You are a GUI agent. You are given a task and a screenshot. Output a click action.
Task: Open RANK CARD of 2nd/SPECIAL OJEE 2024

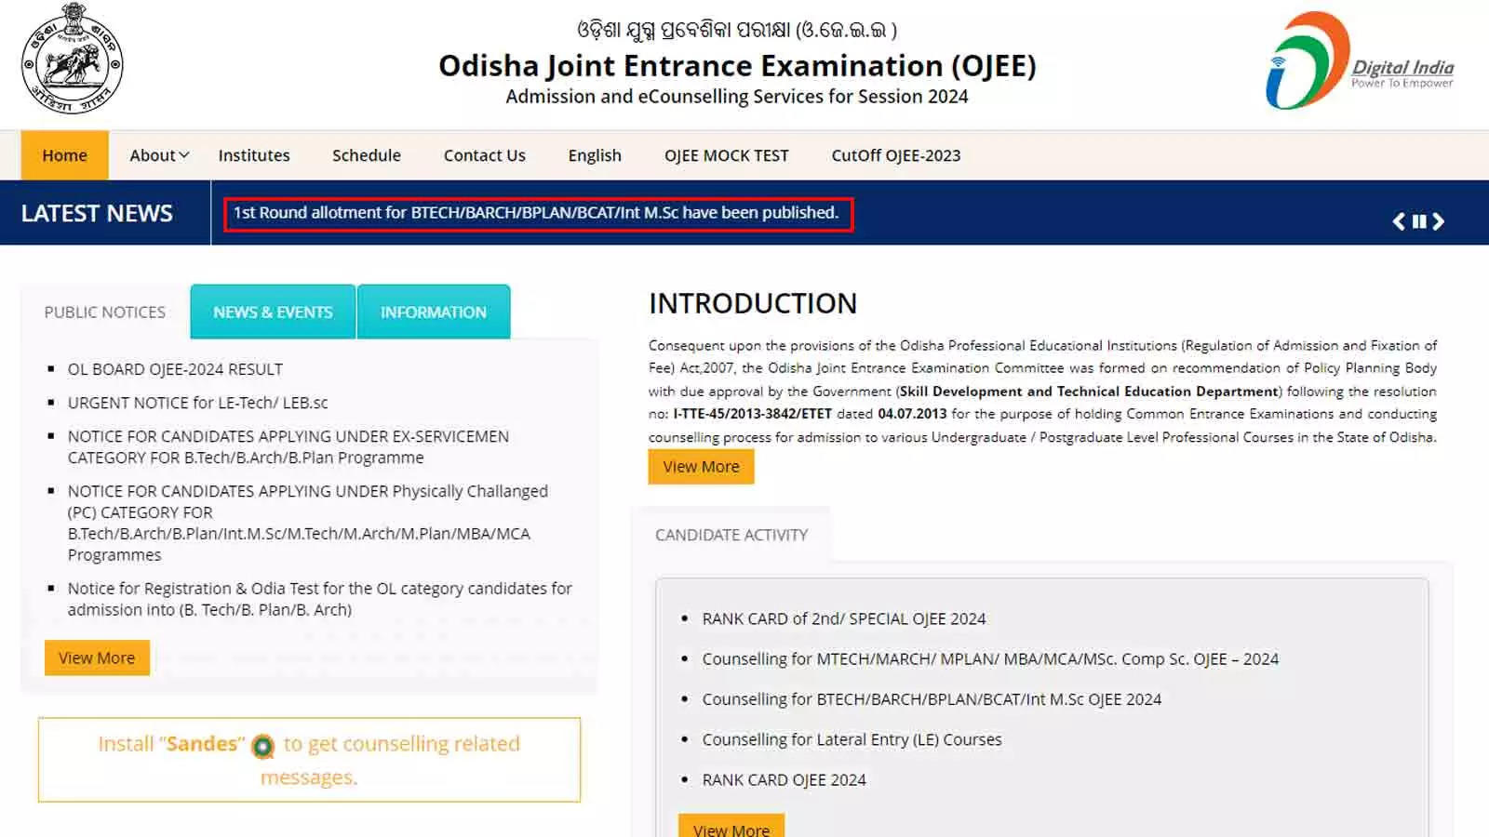(844, 618)
